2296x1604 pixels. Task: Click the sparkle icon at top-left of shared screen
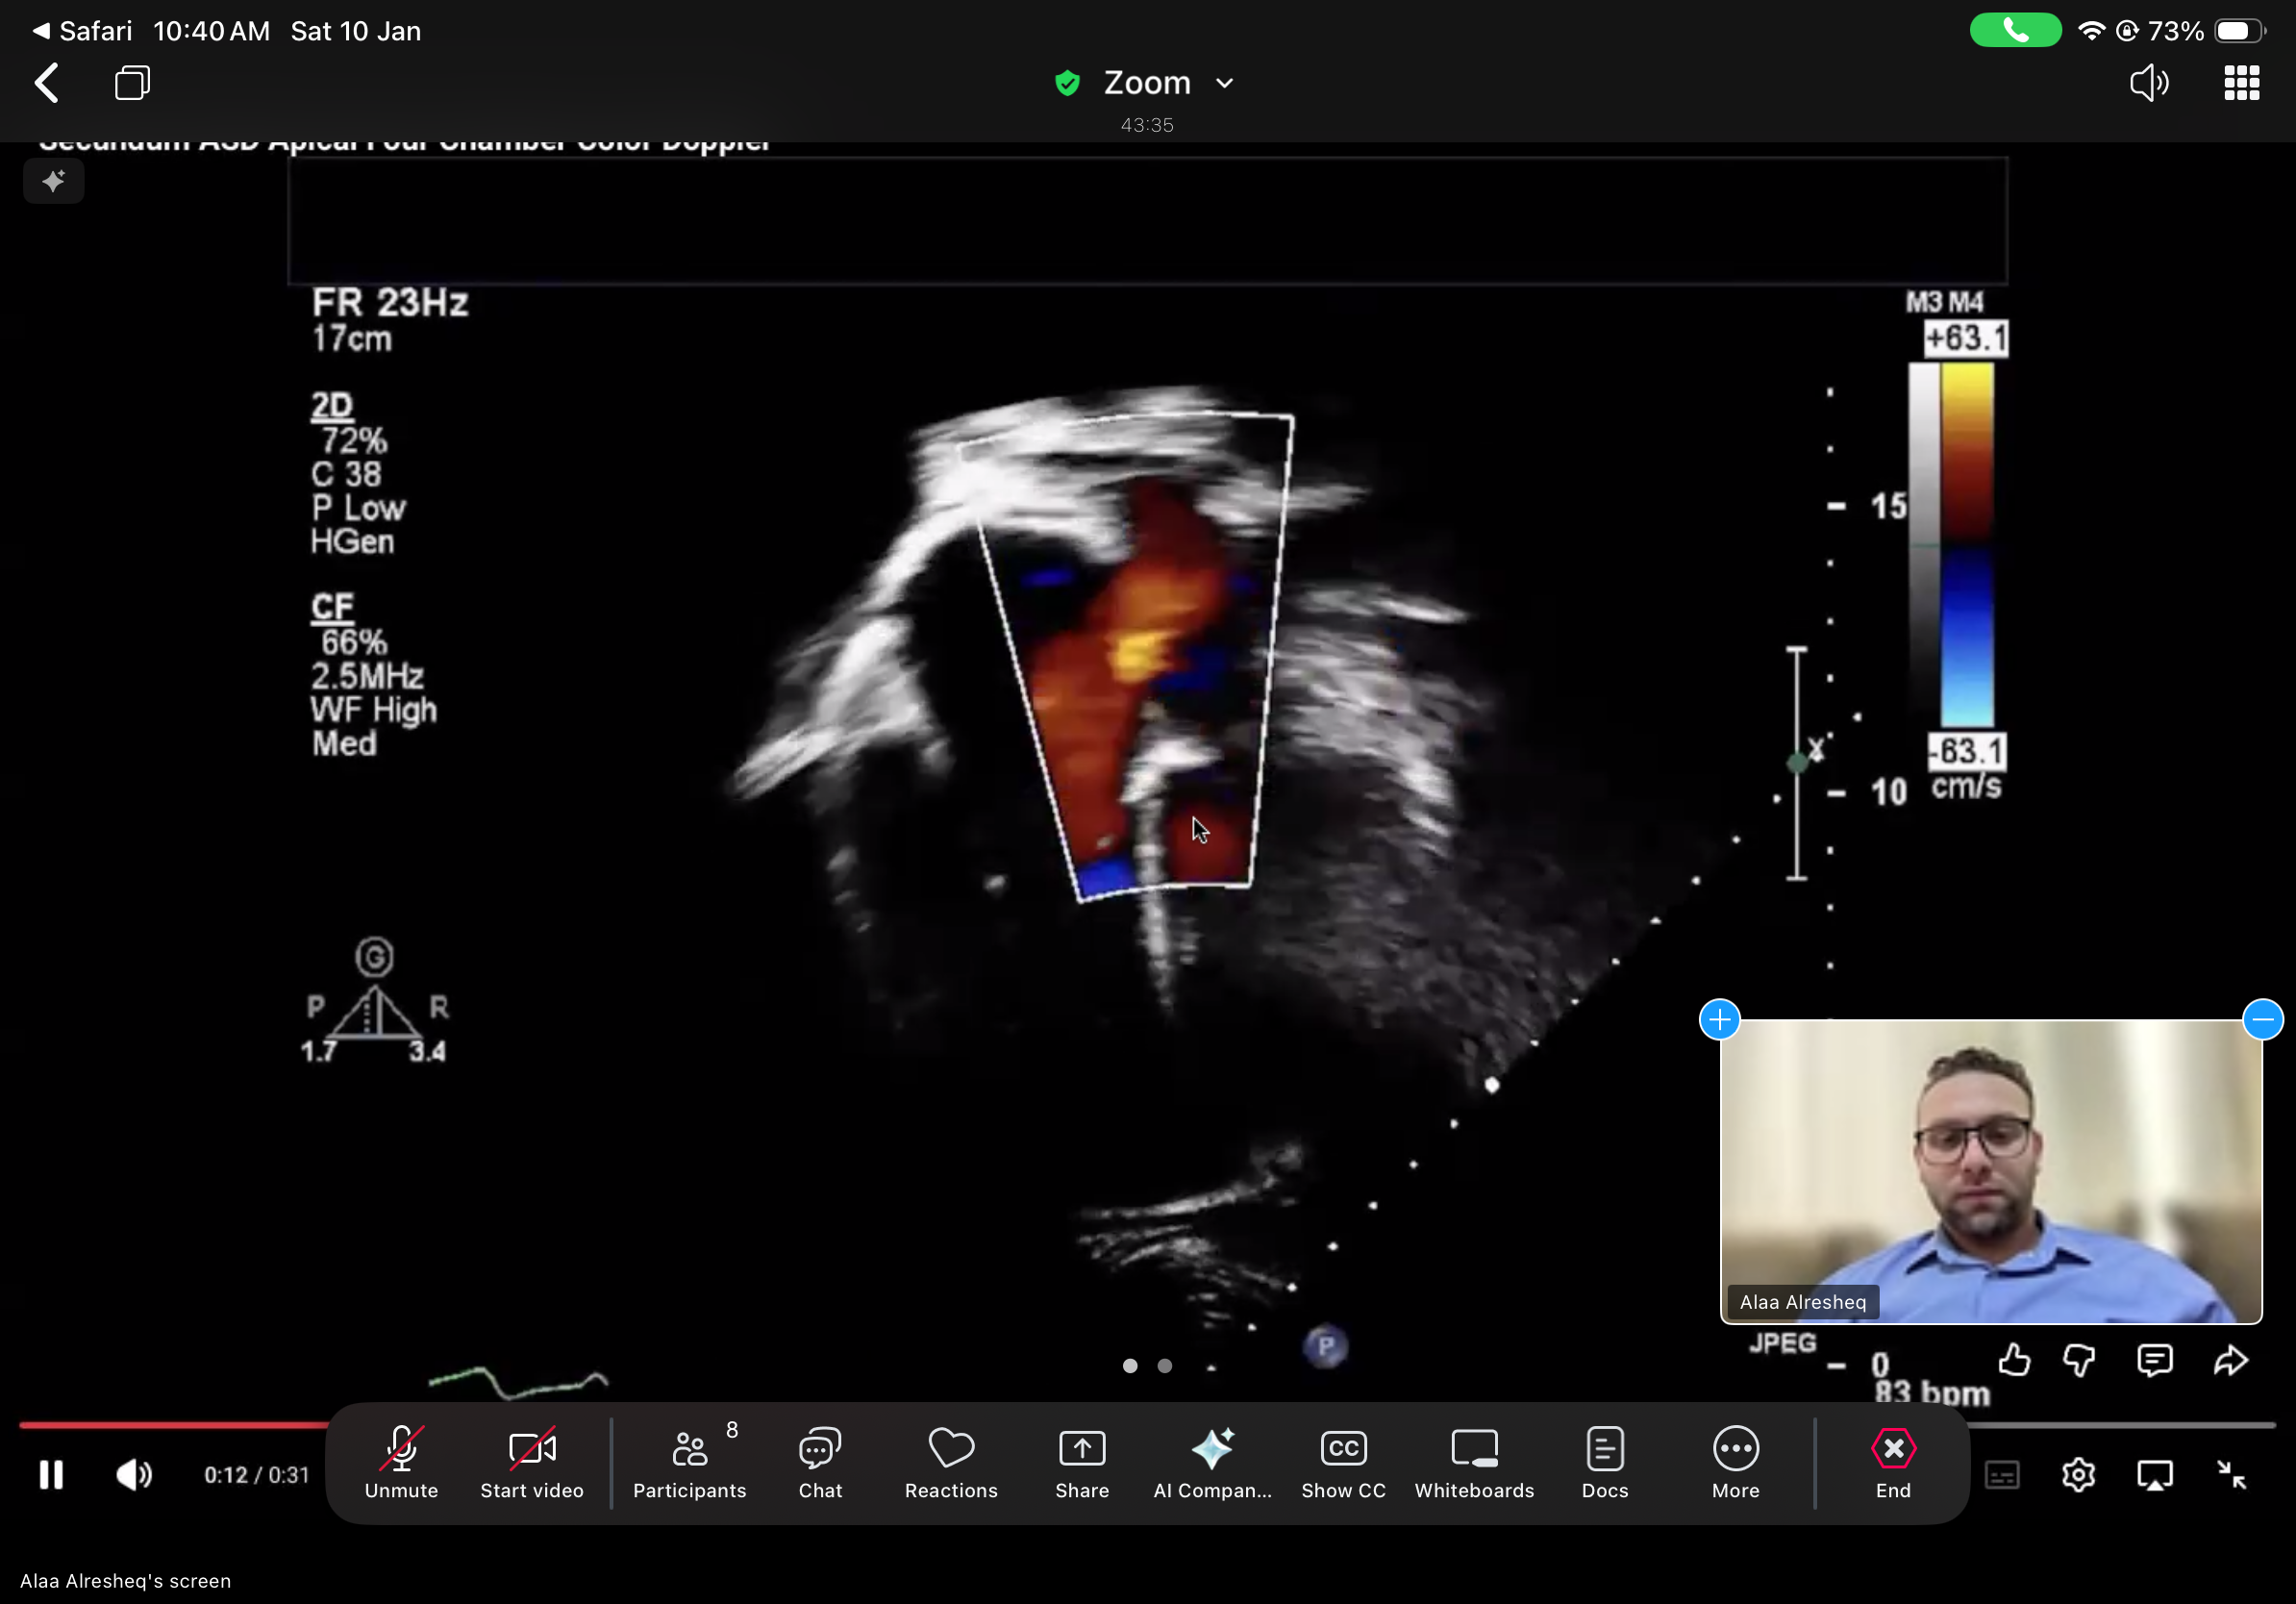(54, 181)
